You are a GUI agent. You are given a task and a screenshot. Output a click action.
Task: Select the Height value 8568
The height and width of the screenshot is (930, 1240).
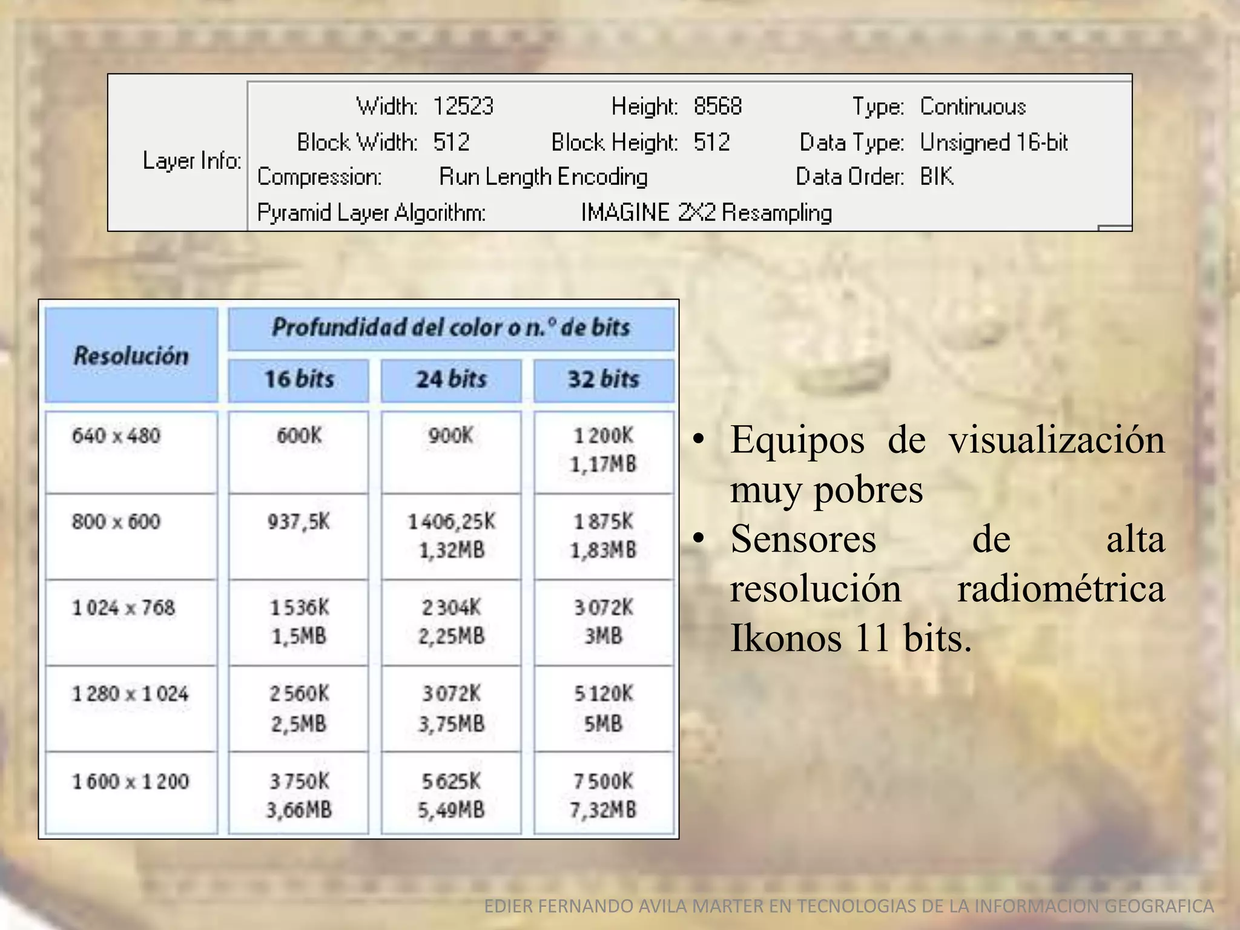pos(717,107)
